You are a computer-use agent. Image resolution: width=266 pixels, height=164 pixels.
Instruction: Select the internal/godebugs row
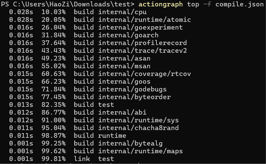(x=88, y=89)
